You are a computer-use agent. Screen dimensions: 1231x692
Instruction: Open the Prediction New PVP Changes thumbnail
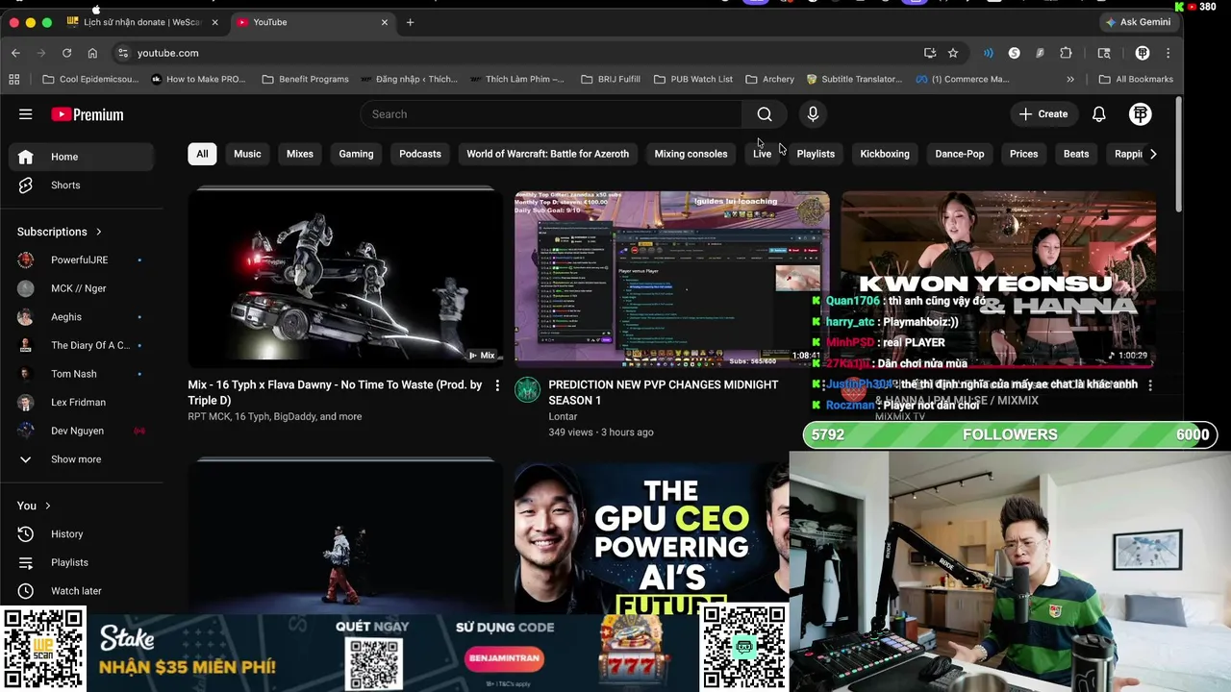pos(671,279)
